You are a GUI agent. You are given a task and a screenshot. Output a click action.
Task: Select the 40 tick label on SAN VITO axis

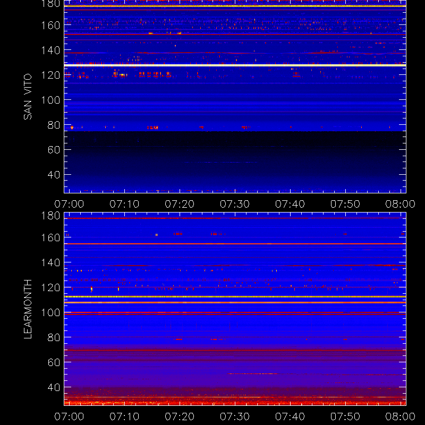(x=54, y=175)
